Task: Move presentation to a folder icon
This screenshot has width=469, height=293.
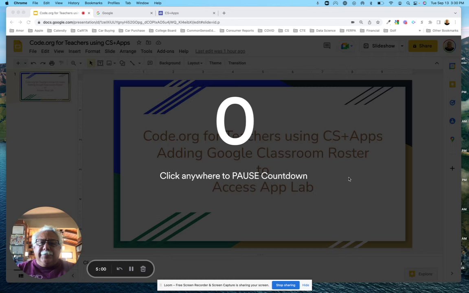Action: pos(148,43)
